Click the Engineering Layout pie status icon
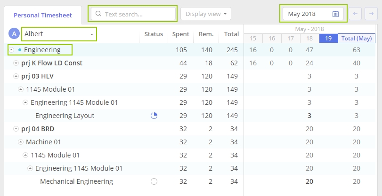This screenshot has height=196, width=382. 154,116
